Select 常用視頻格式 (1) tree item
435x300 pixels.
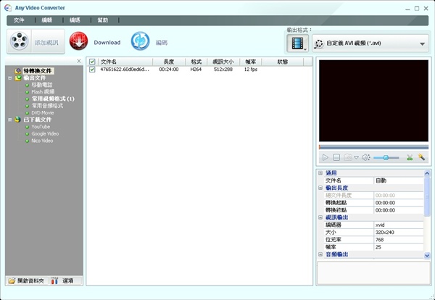point(53,99)
